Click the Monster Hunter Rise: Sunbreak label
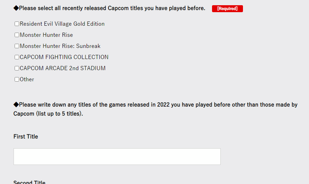 pyautogui.click(x=60, y=46)
